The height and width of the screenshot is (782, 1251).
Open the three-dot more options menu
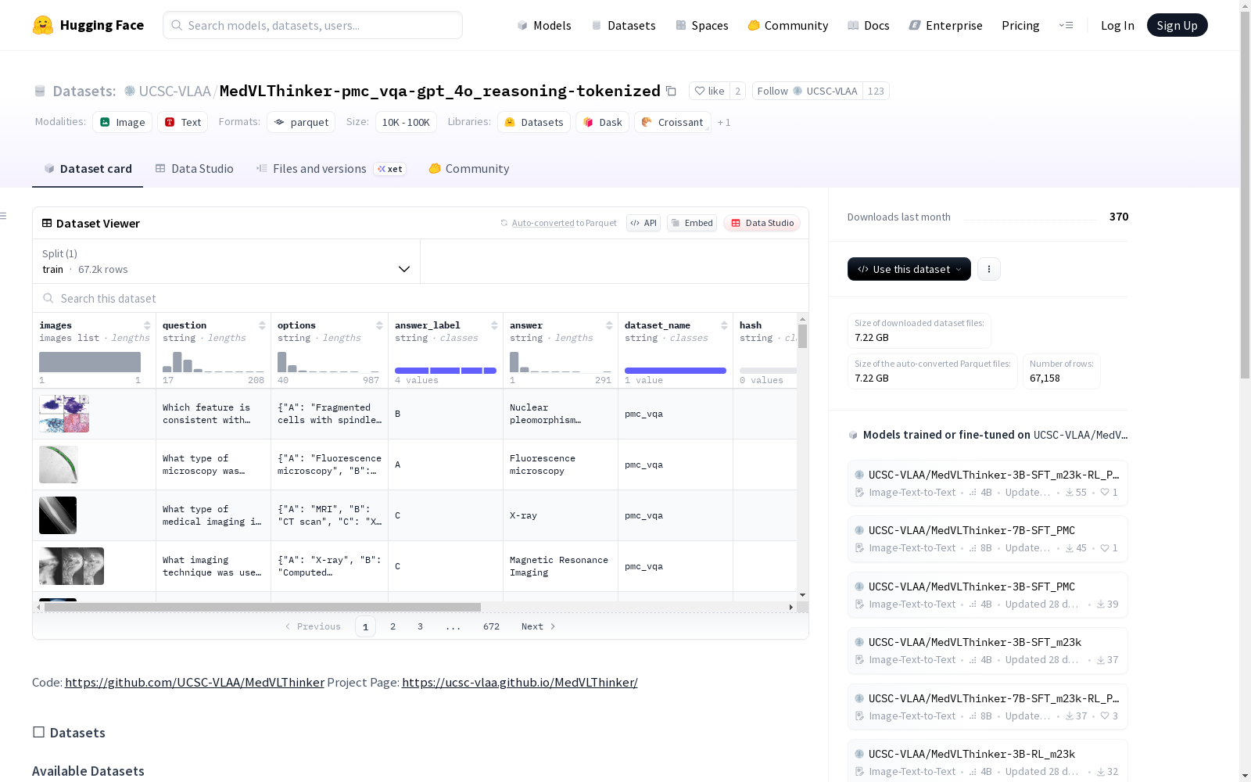[989, 269]
